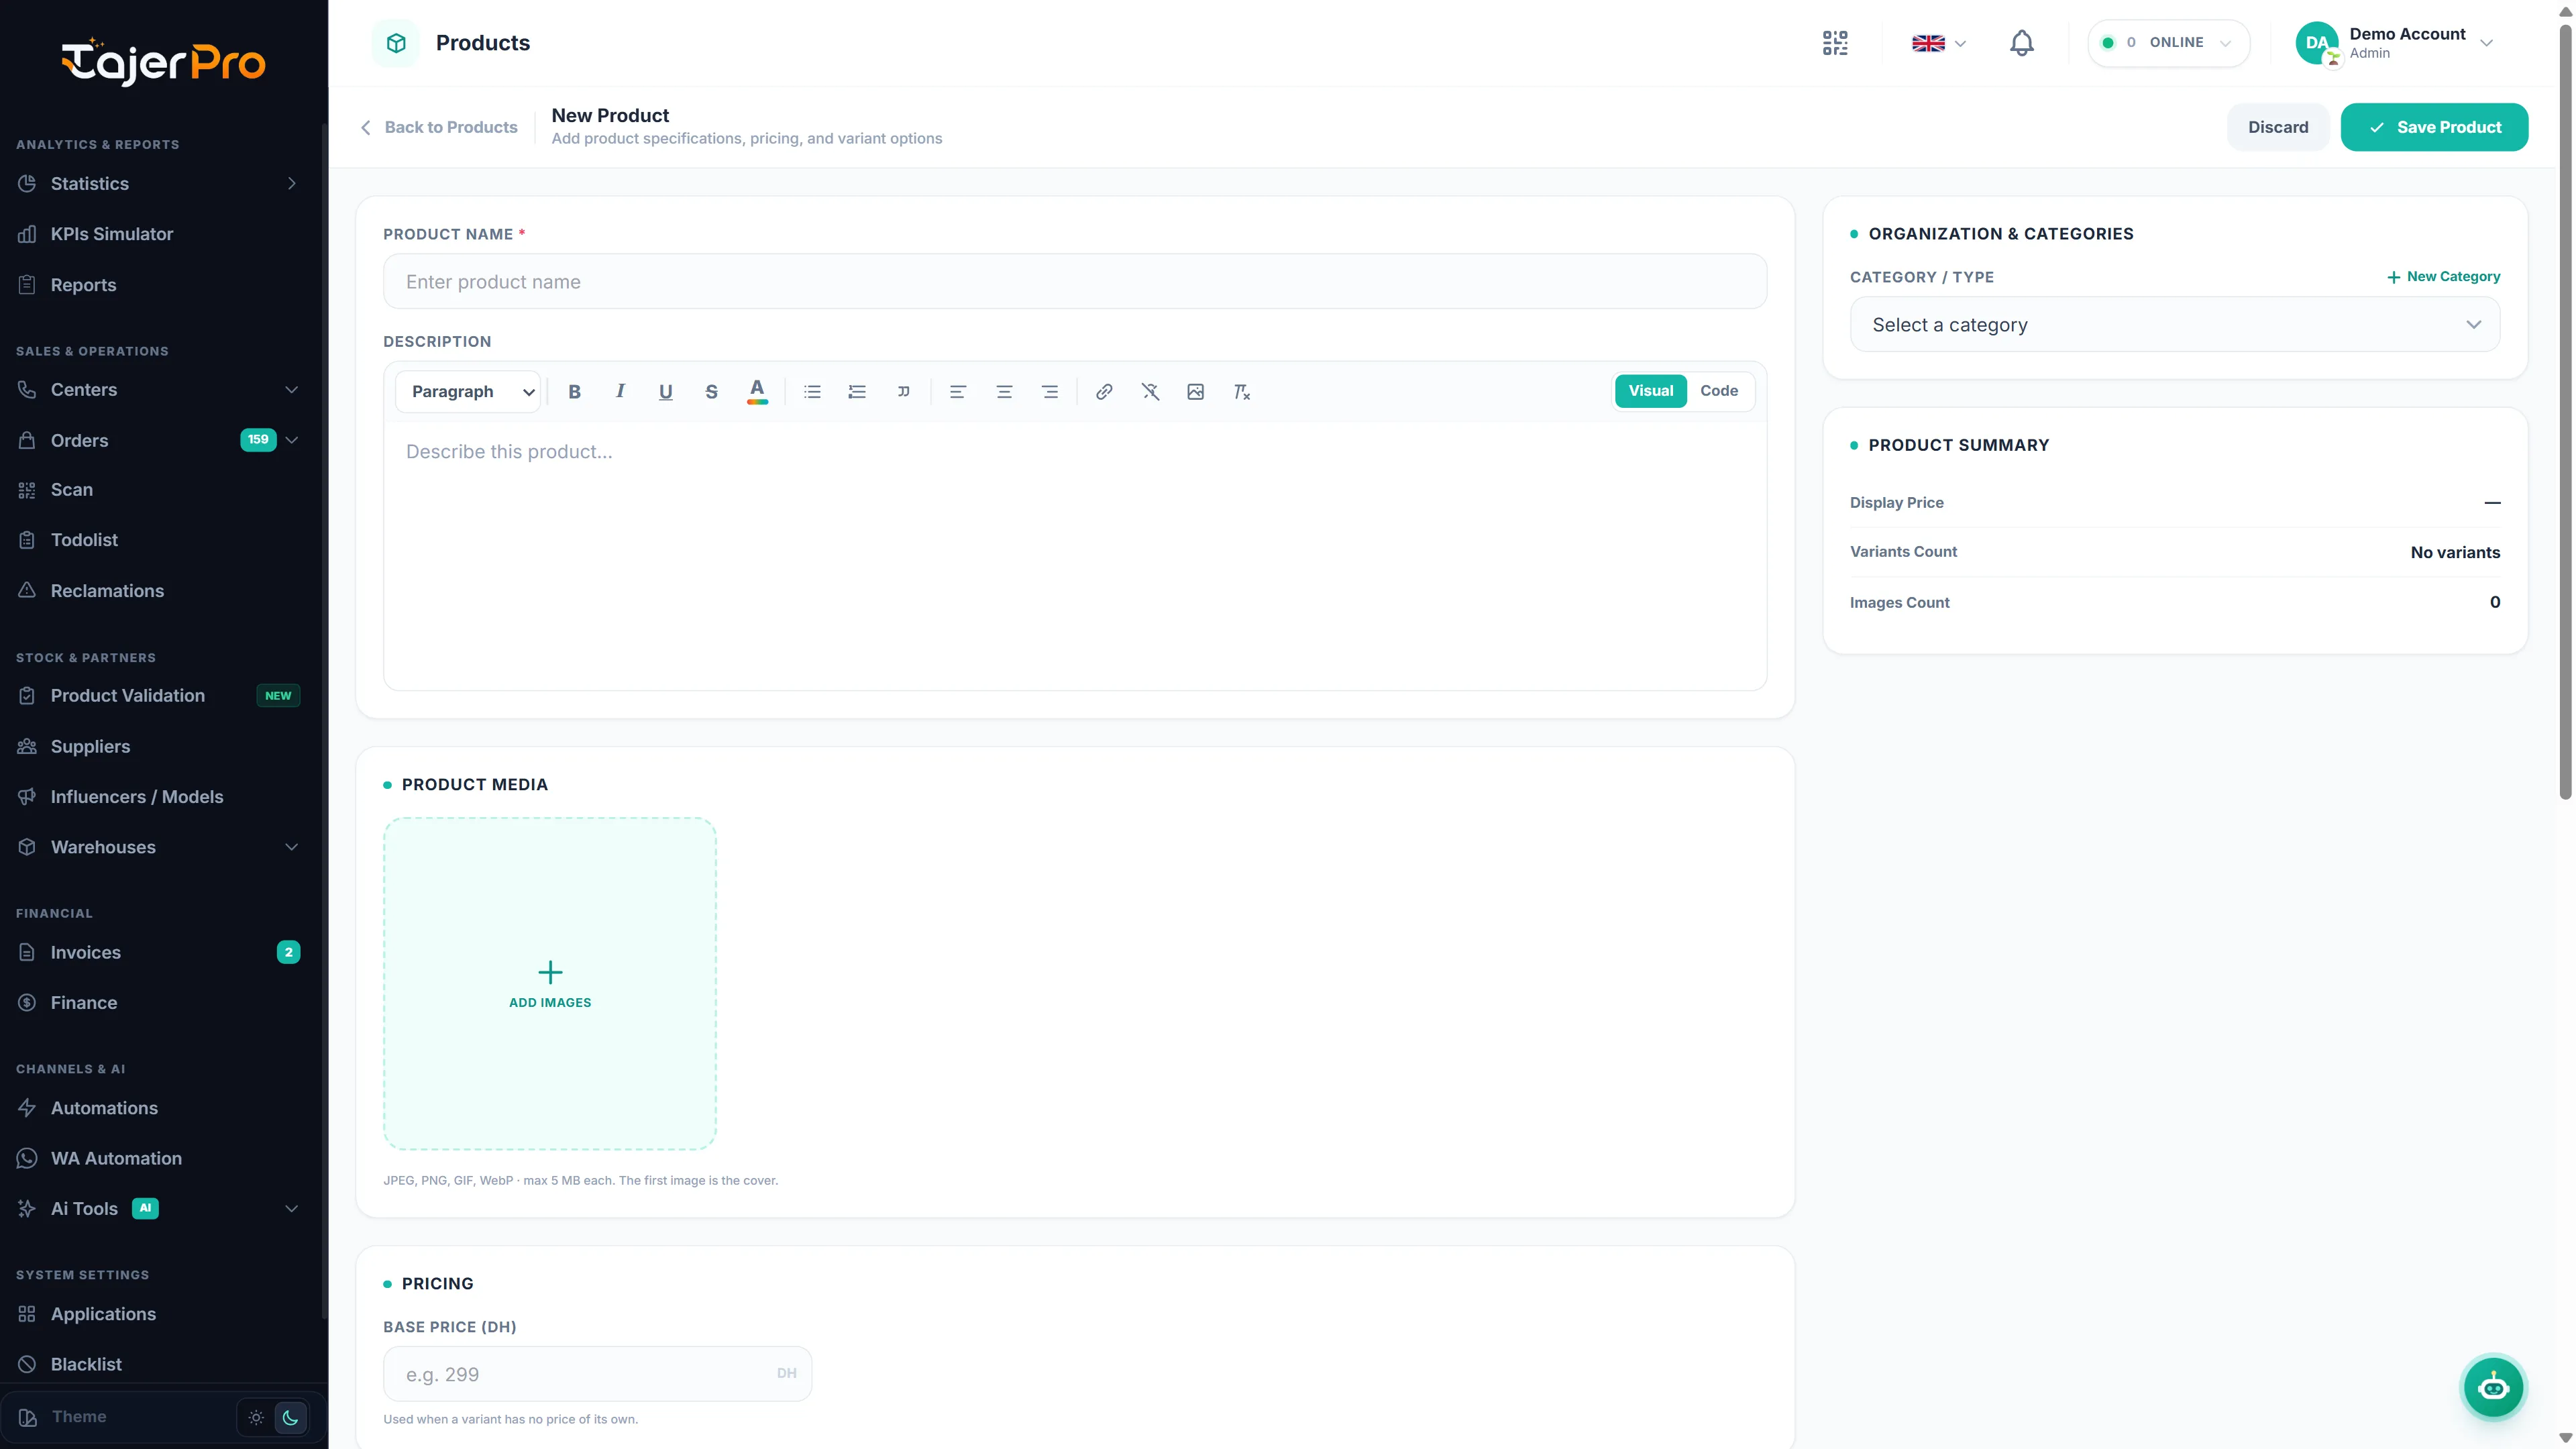Image resolution: width=2576 pixels, height=1449 pixels.
Task: Go to Product Validation page
Action: [159, 695]
